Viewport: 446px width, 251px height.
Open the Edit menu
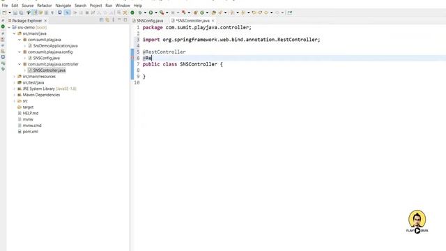pos(15,6)
